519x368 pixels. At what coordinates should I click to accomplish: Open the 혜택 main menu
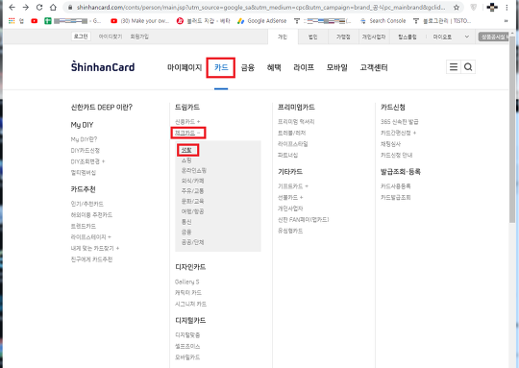coord(274,67)
